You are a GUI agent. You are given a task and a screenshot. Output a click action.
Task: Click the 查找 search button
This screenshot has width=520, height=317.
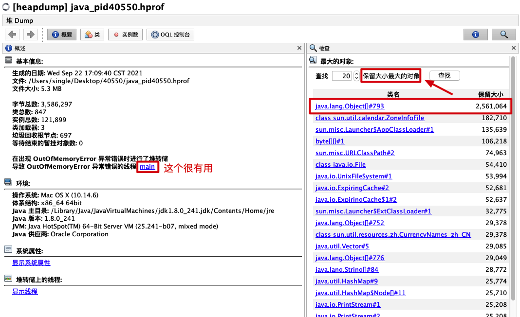[445, 75]
